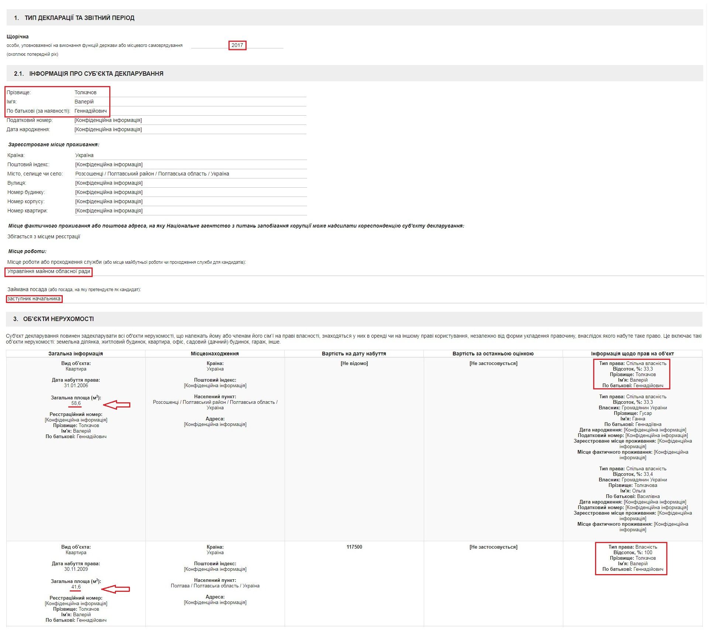Viewport: 708px width, 631px height.
Task: Click the acquisition value 117500
Action: coord(354,547)
